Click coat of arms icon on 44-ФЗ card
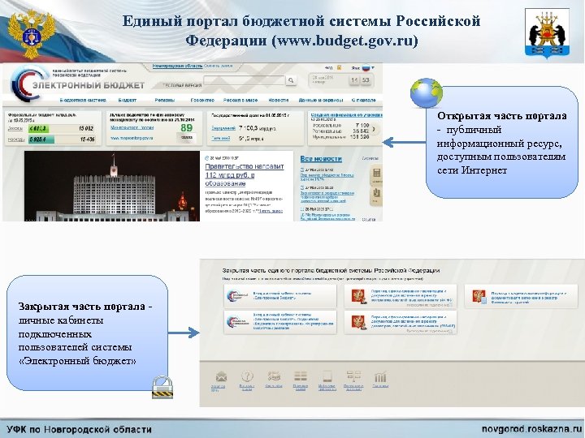This screenshot has height=438, width=585. pyautogui.click(x=359, y=296)
